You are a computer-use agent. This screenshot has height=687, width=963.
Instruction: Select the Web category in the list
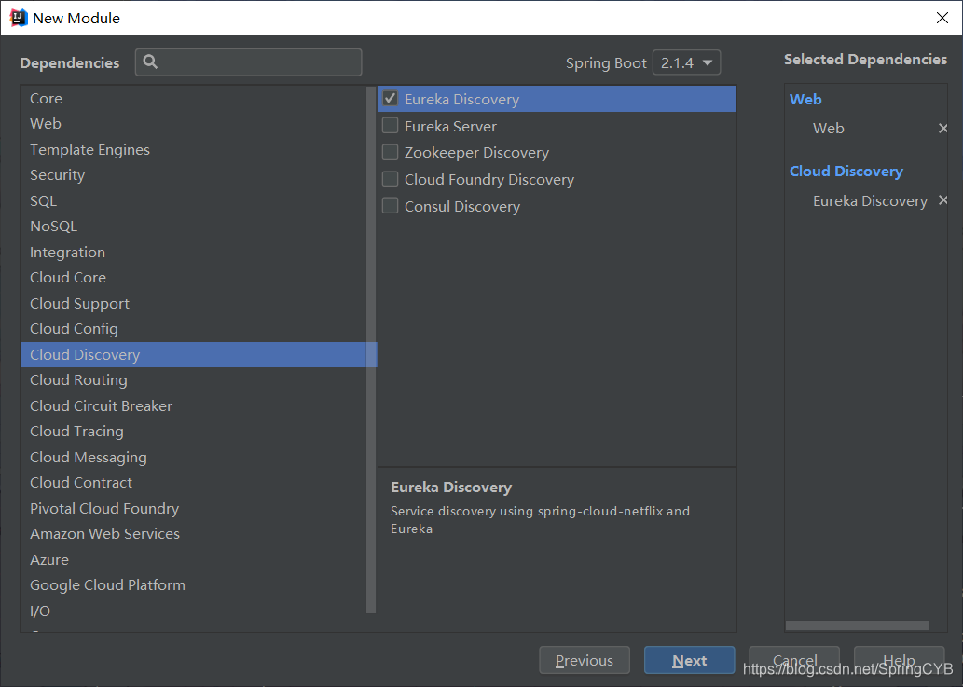193,123
